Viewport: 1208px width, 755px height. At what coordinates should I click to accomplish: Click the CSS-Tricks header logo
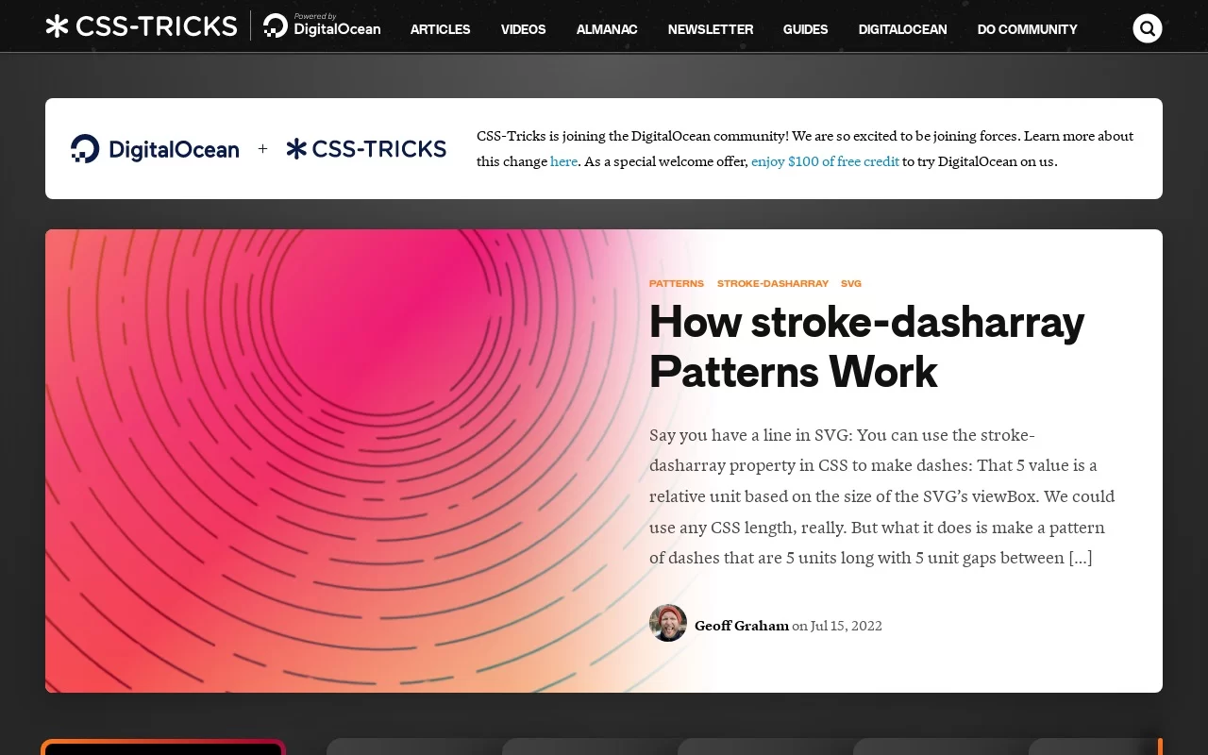pyautogui.click(x=142, y=26)
